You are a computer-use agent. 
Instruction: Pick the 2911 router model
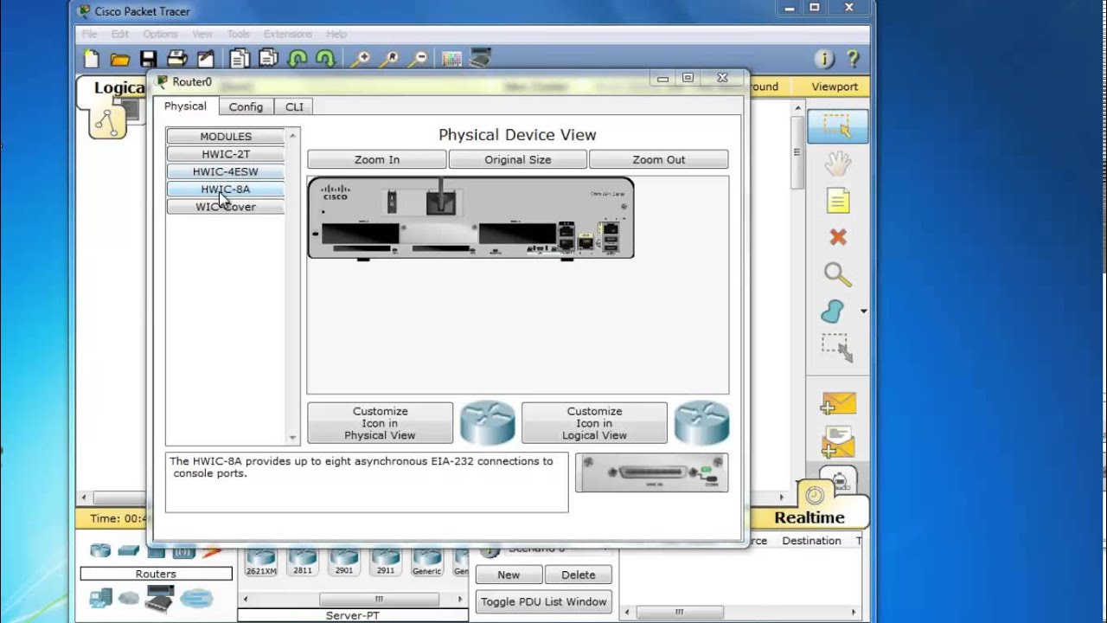point(385,562)
